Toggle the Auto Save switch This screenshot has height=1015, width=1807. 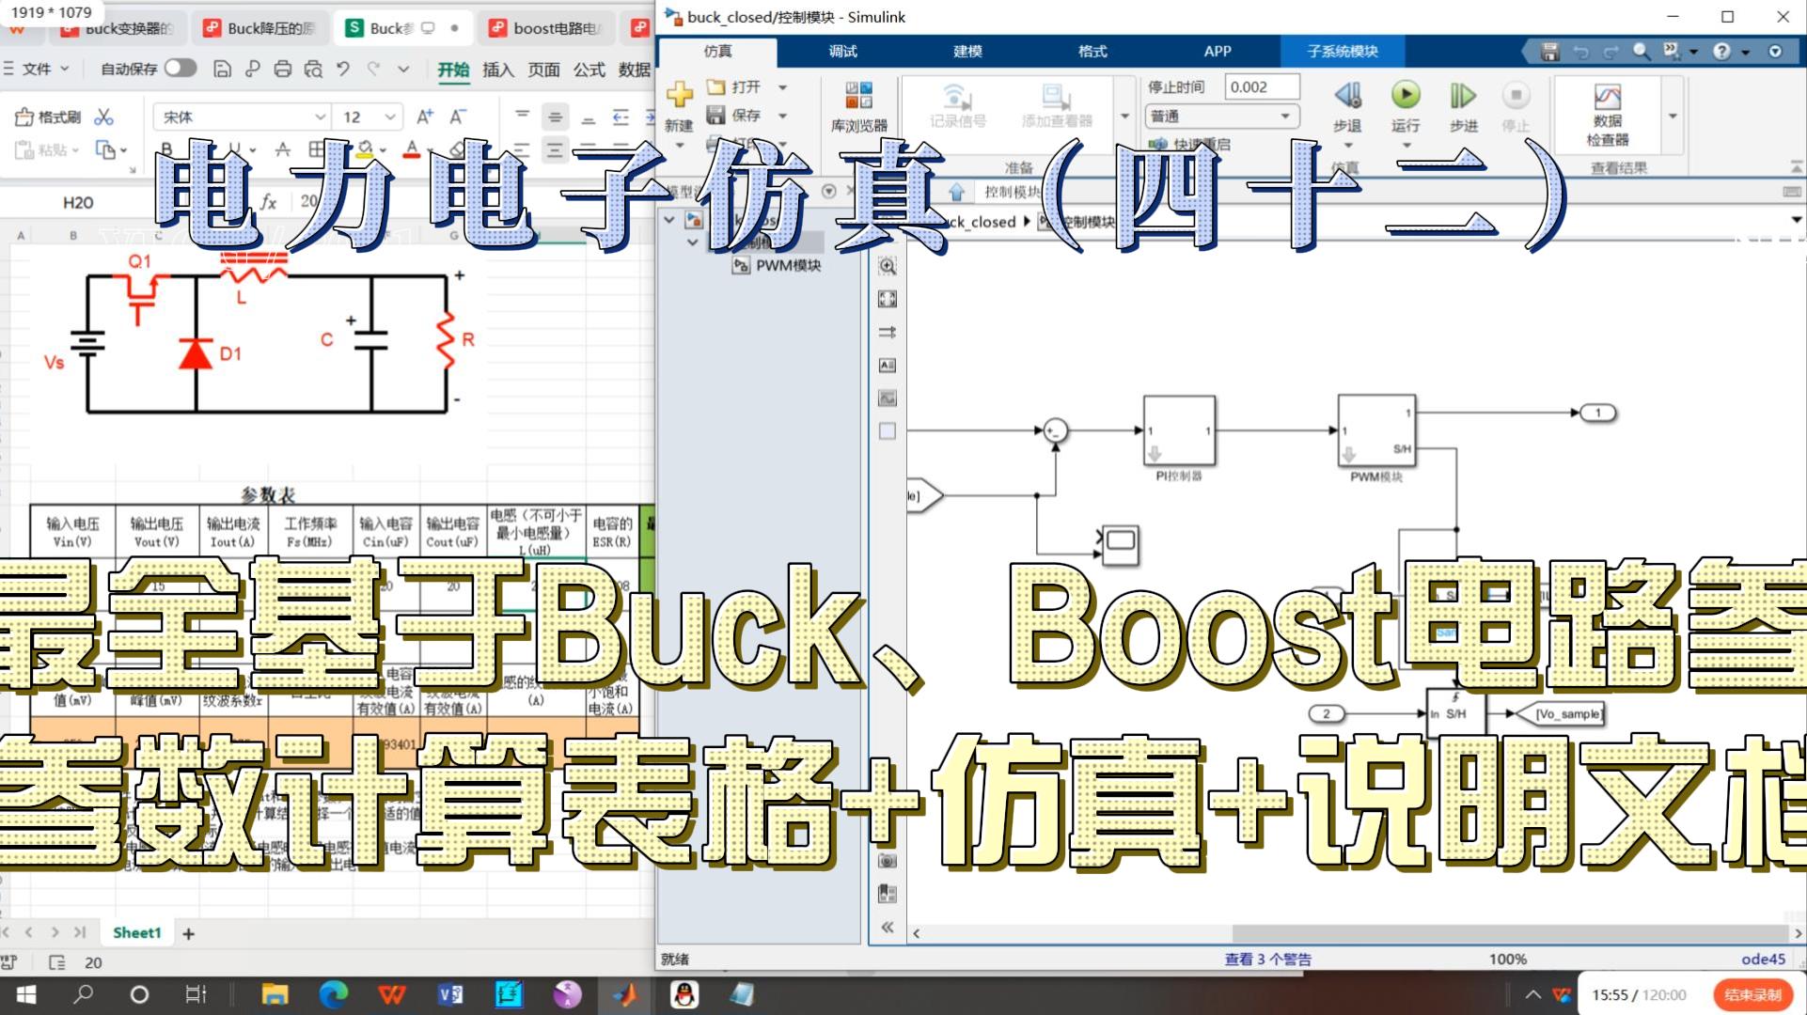180,68
